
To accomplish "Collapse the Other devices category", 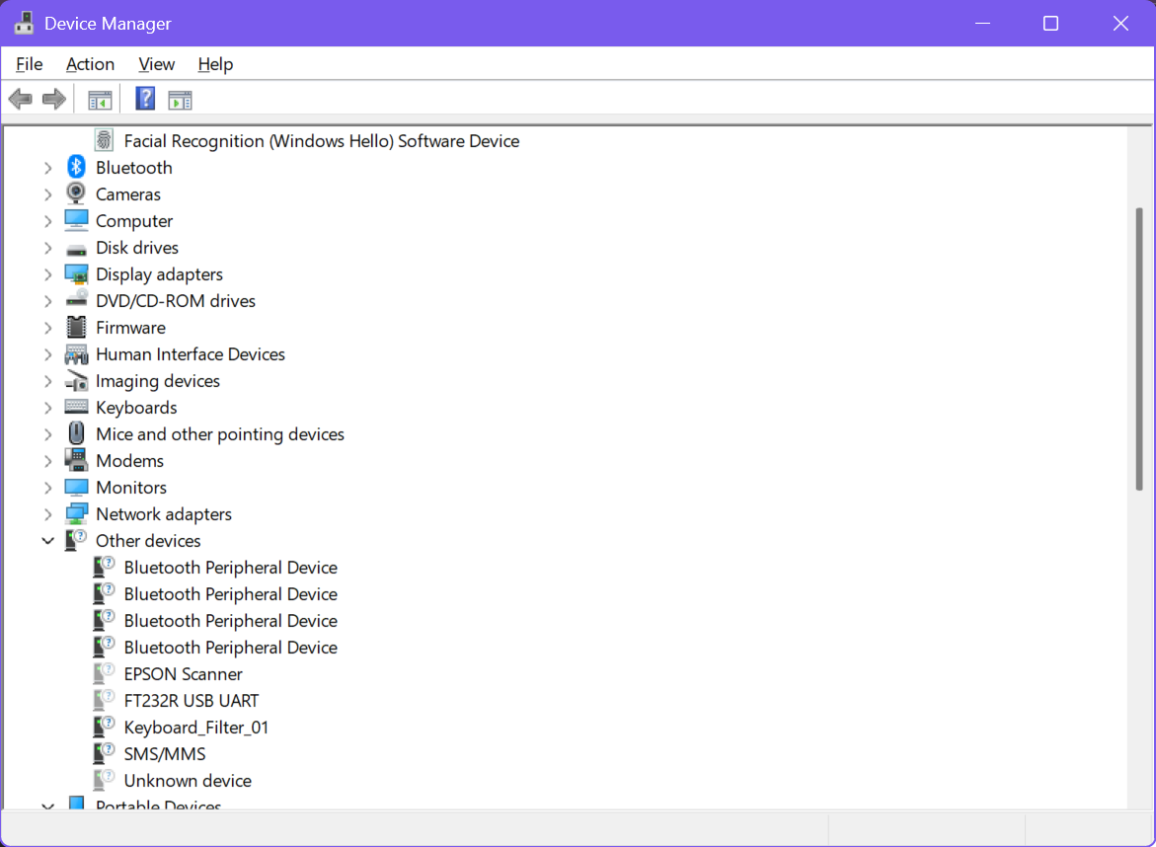I will tap(48, 541).
